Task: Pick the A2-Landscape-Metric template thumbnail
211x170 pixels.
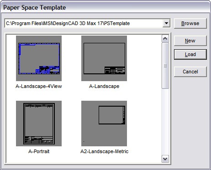Action: coord(104,124)
